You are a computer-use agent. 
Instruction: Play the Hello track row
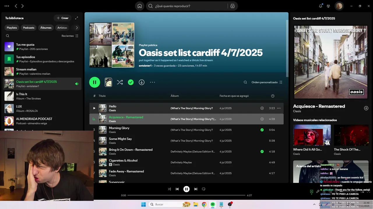coord(94,108)
